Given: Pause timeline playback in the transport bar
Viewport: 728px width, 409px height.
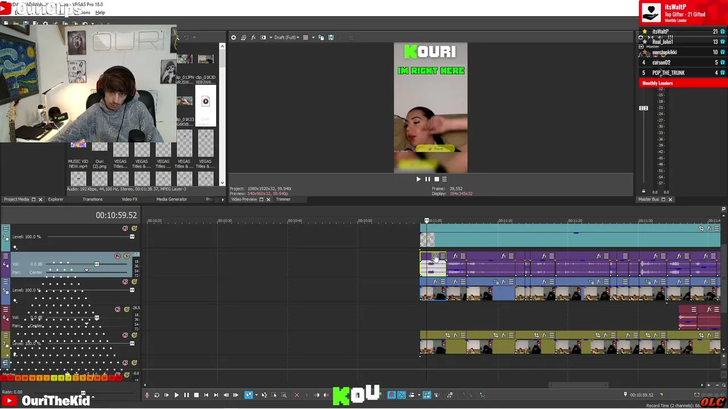Looking at the screenshot, I should (187, 395).
